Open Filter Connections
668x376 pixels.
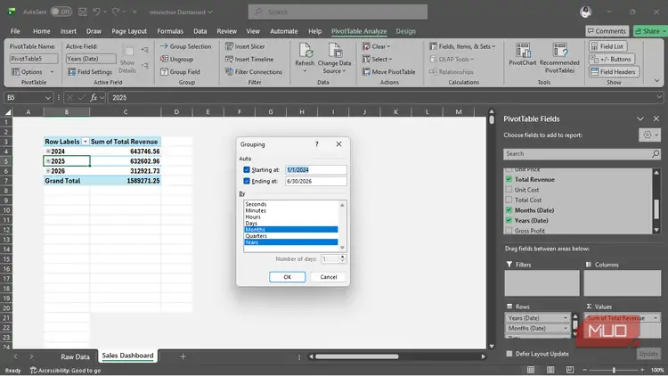[x=254, y=72]
